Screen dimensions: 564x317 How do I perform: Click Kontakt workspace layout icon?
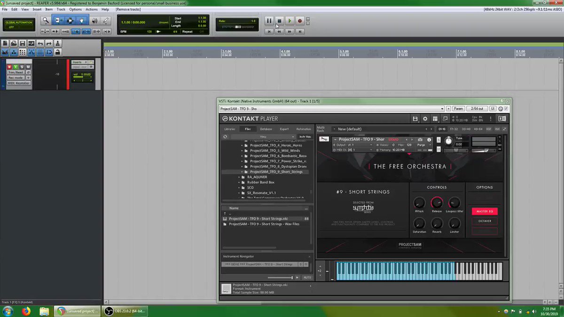pyautogui.click(x=436, y=119)
